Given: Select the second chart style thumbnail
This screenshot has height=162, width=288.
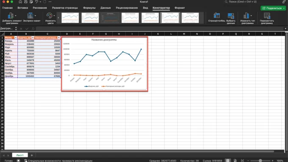Looking at the screenshot, I should (90, 18).
